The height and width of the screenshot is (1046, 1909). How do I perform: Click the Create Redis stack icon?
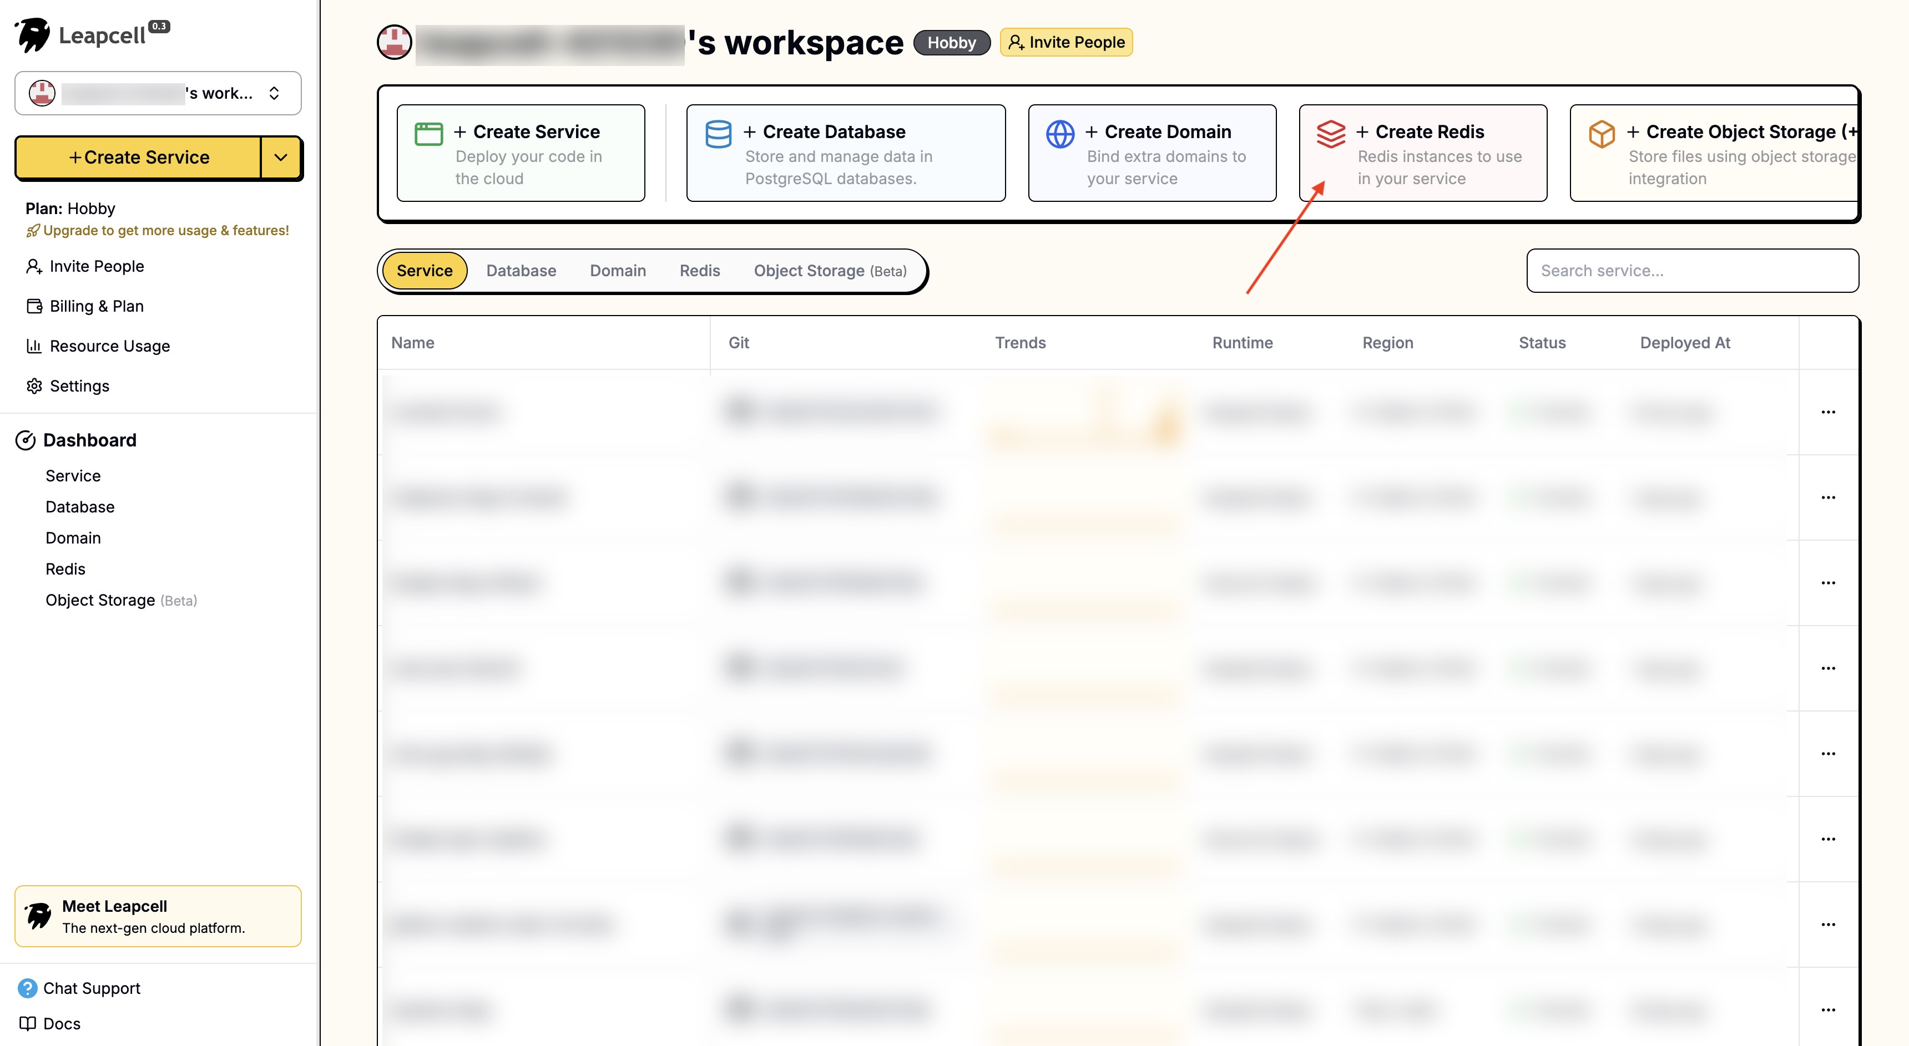click(x=1330, y=134)
